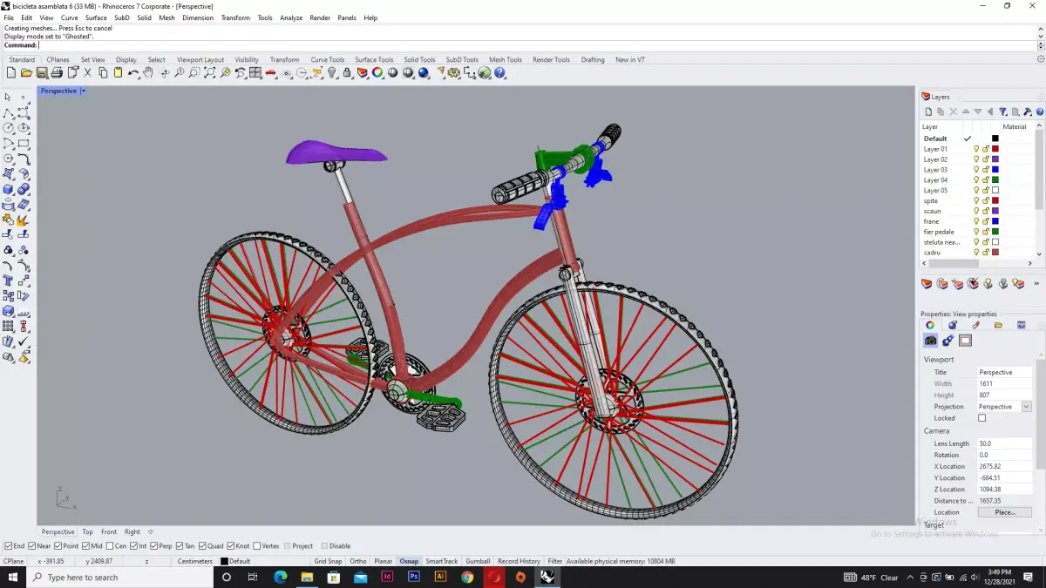The image size is (1046, 588).
Task: Select the Text object tool
Action: (x=8, y=280)
